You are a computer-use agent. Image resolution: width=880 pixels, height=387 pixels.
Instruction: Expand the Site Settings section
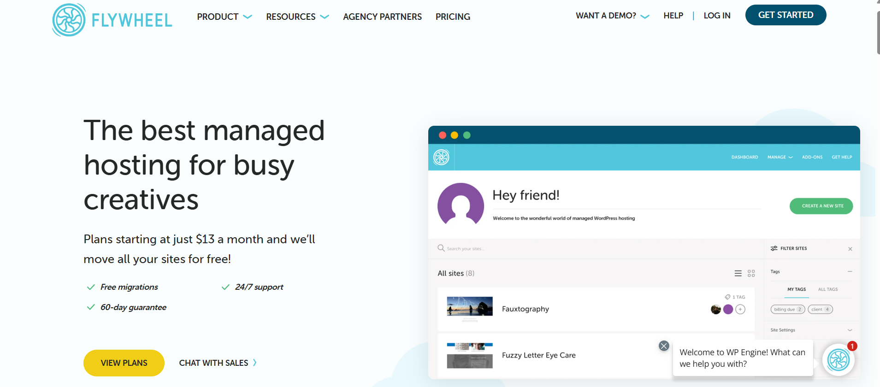[850, 330]
